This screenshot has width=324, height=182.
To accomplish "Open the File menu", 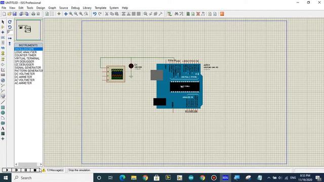I will pyautogui.click(x=4, y=8).
